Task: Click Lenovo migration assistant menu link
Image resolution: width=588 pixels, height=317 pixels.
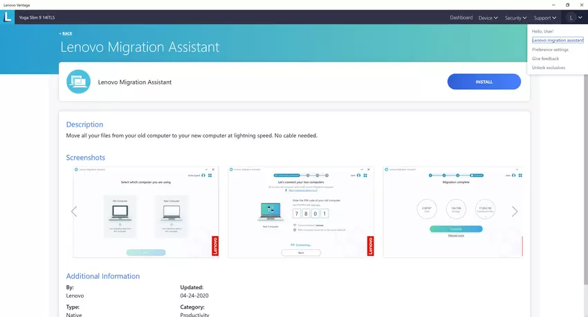Action: [x=558, y=41]
